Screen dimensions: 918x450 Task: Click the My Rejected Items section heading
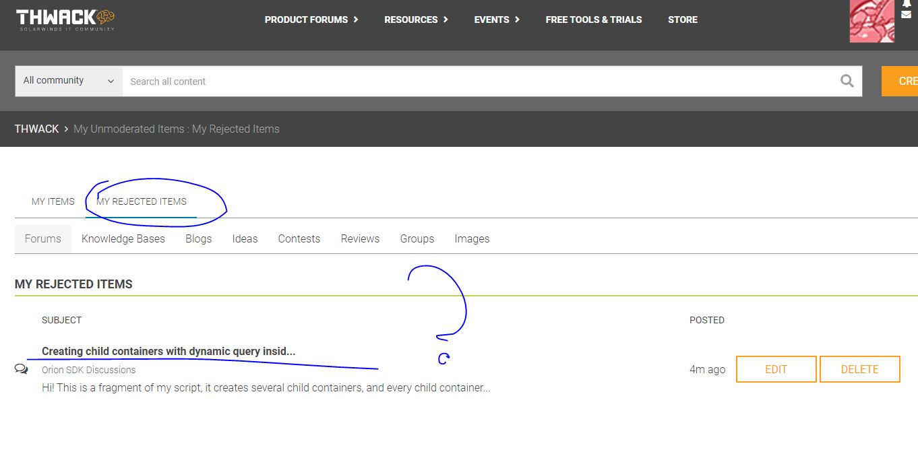(73, 284)
